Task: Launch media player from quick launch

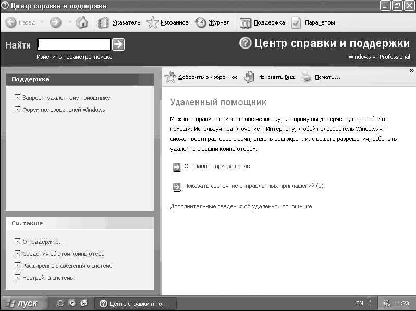Action: coord(72,303)
